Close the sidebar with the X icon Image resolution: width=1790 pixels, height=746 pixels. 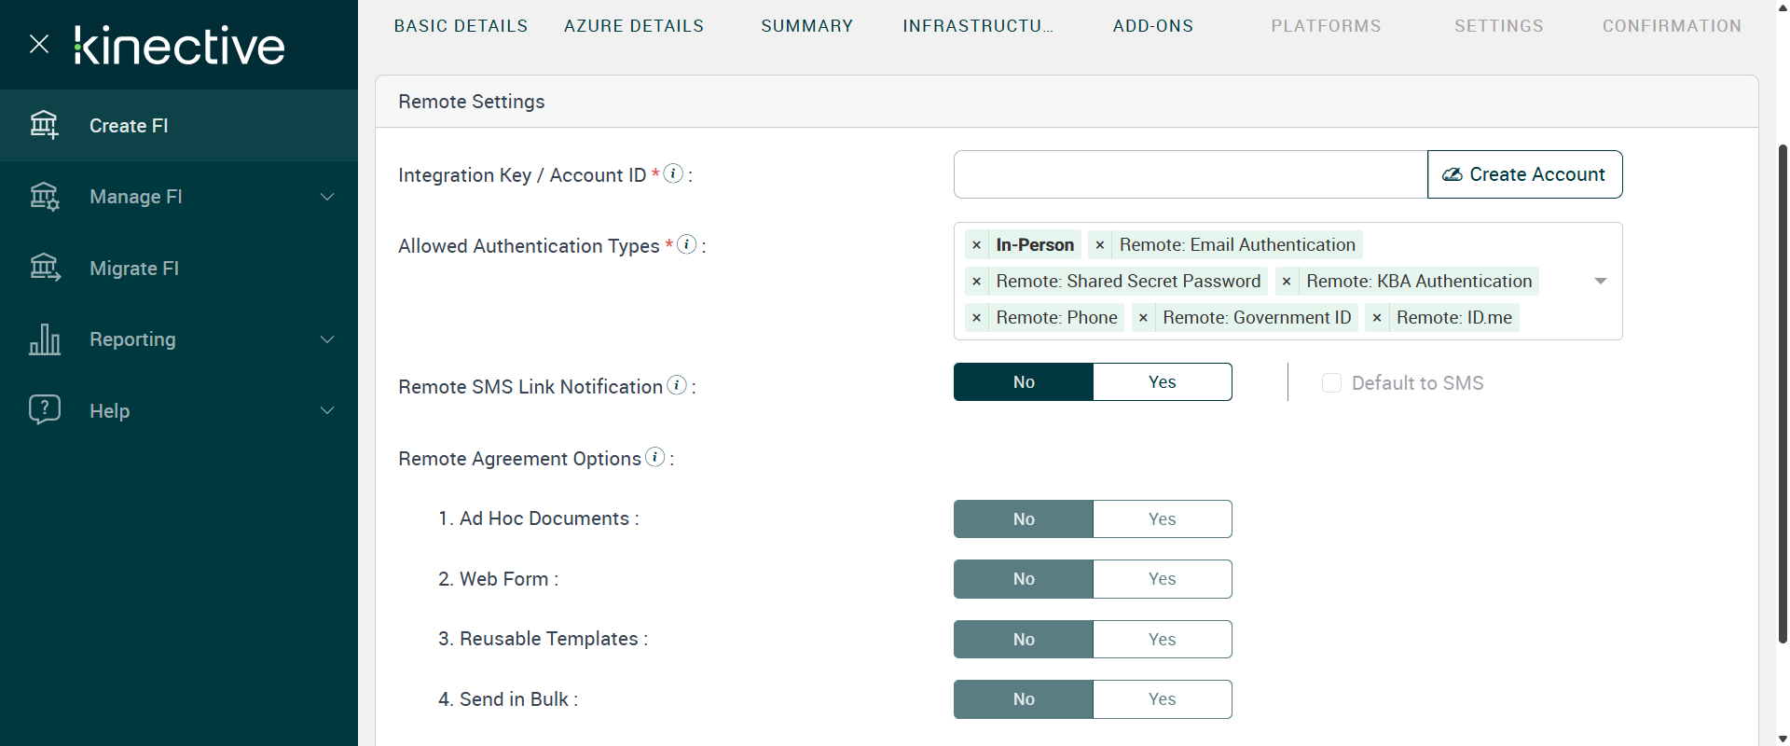tap(39, 44)
